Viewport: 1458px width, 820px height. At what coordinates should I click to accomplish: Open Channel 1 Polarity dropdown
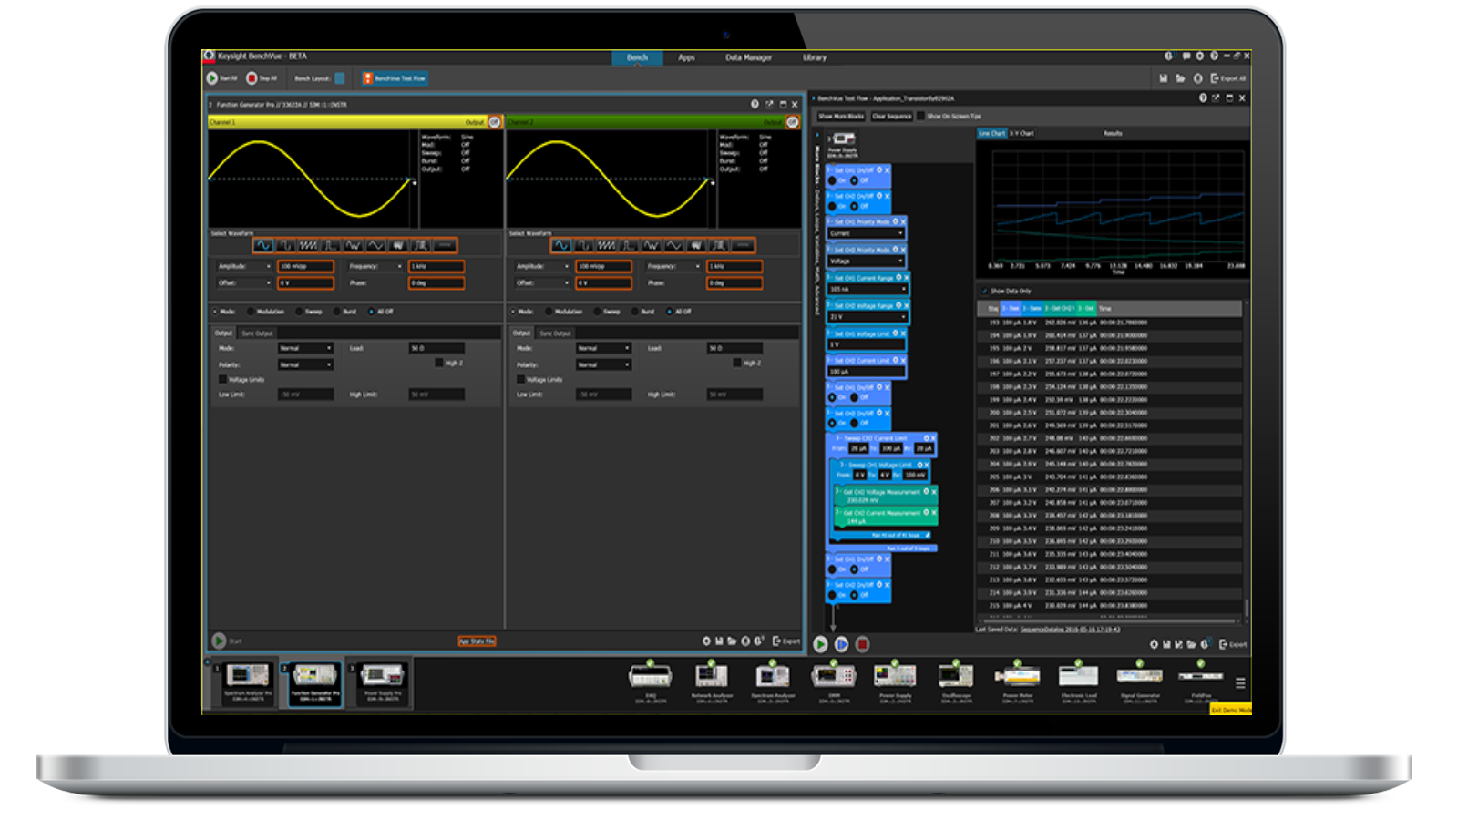tap(305, 364)
